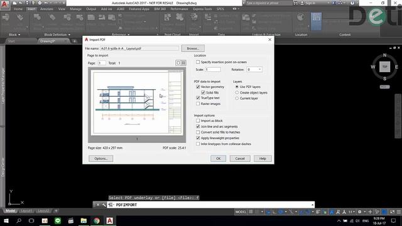
Task: Uncheck TrueType text option
Action: (x=198, y=98)
